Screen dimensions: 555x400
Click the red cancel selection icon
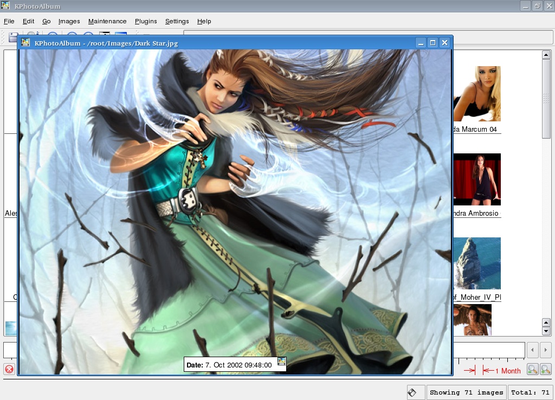tap(9, 370)
